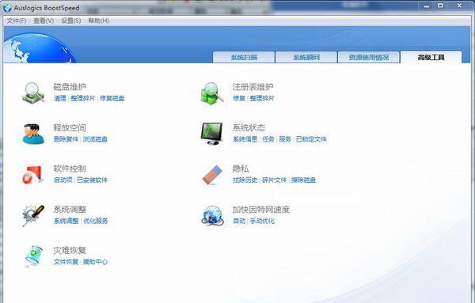Minimize the Auslogics BoostSpeed window
The width and height of the screenshot is (475, 303).
pyautogui.click(x=427, y=6)
